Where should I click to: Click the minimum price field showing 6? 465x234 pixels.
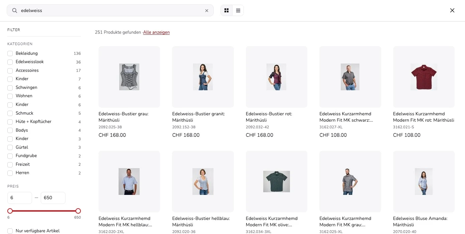pos(20,198)
